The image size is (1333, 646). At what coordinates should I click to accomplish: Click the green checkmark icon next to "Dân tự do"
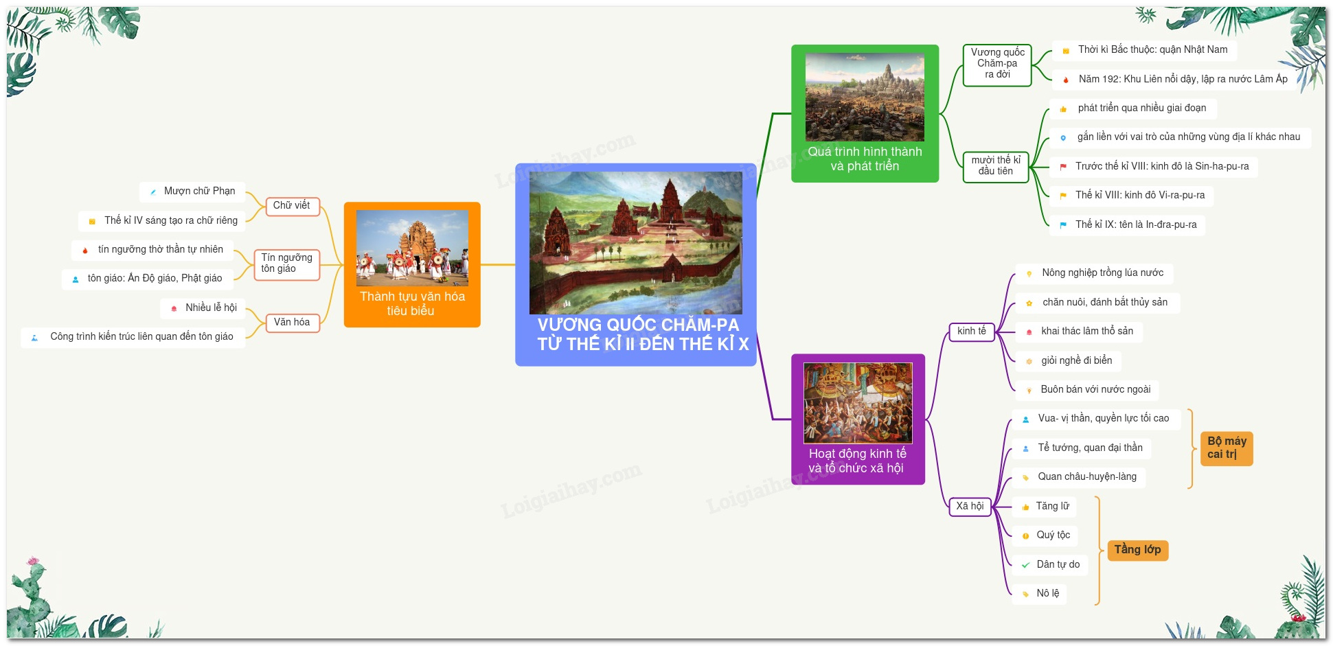pyautogui.click(x=1025, y=565)
